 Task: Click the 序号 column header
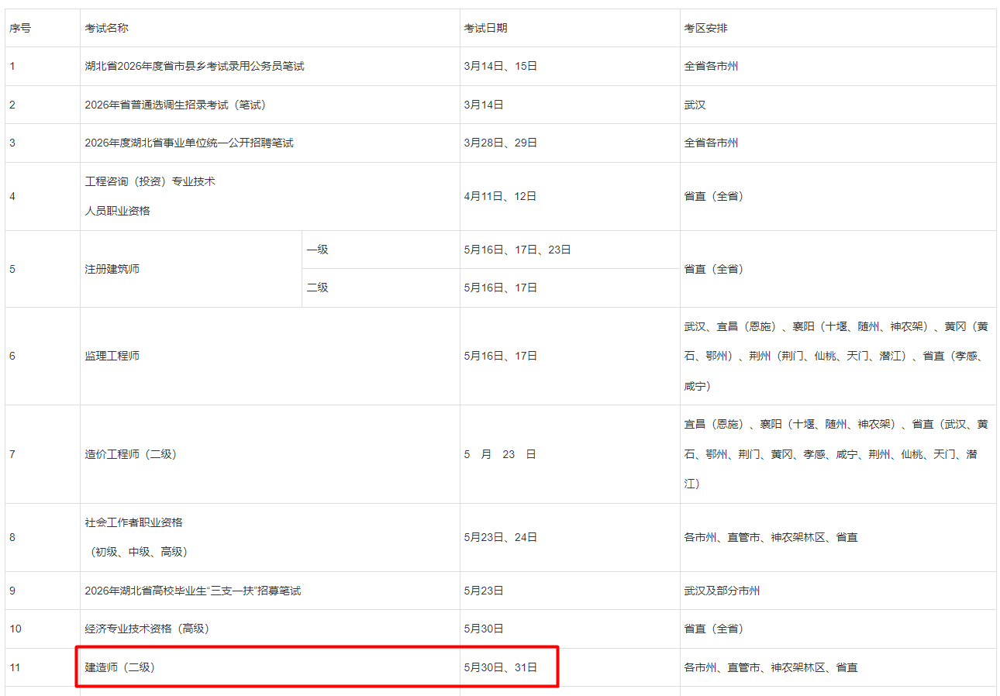20,28
